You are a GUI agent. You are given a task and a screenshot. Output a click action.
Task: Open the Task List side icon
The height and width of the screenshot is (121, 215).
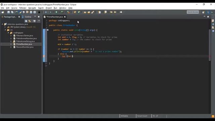pos(213,21)
